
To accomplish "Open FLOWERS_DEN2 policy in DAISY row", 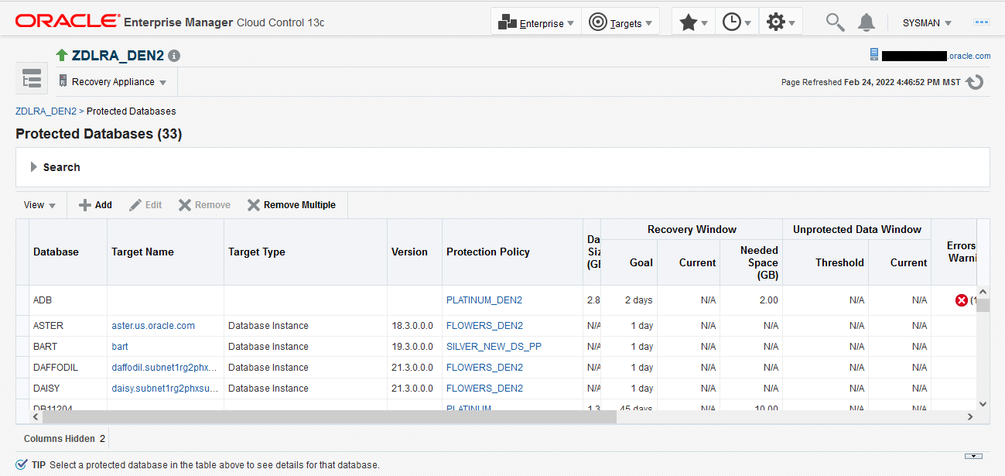I will (x=484, y=389).
